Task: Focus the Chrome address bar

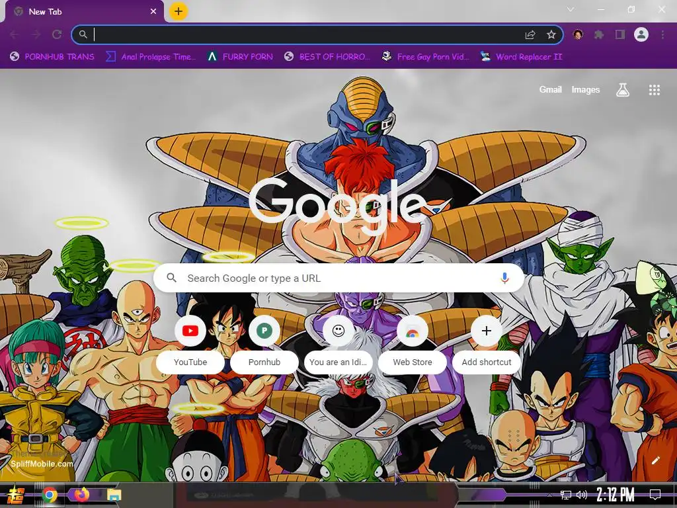Action: click(x=317, y=34)
